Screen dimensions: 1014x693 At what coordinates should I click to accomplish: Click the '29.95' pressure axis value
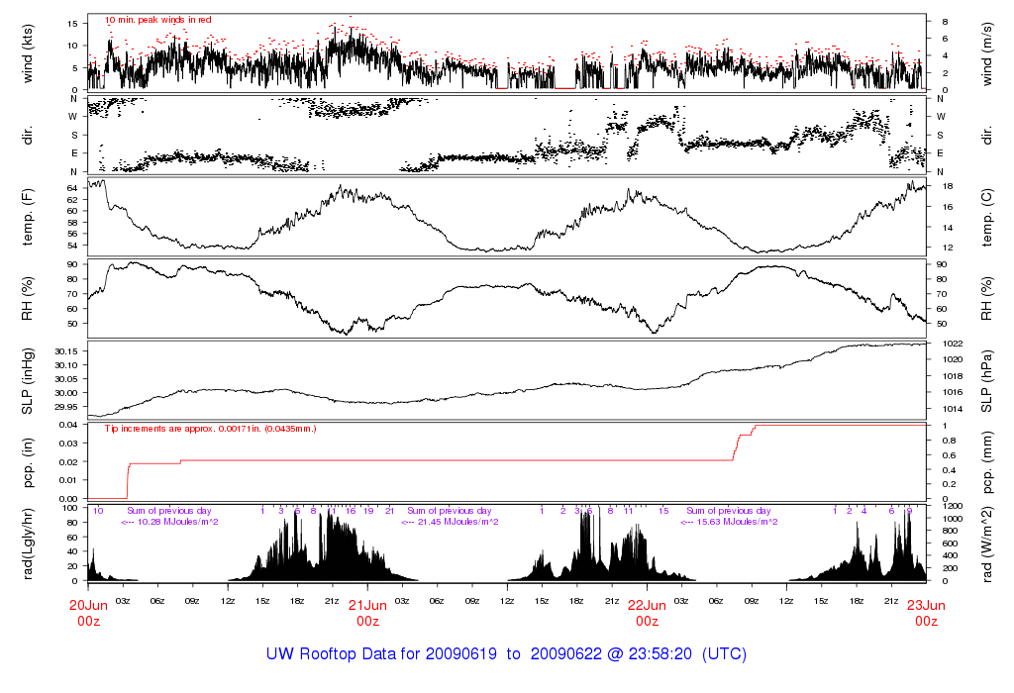pyautogui.click(x=66, y=407)
